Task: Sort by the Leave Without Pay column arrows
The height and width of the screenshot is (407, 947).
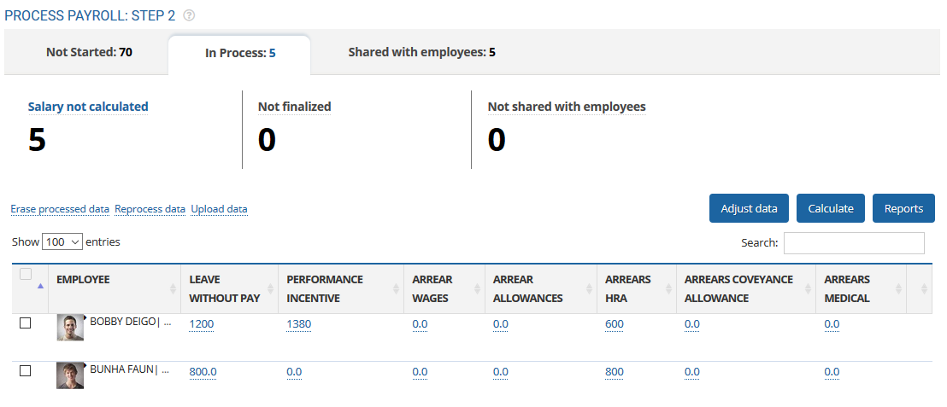Action: coord(269,289)
